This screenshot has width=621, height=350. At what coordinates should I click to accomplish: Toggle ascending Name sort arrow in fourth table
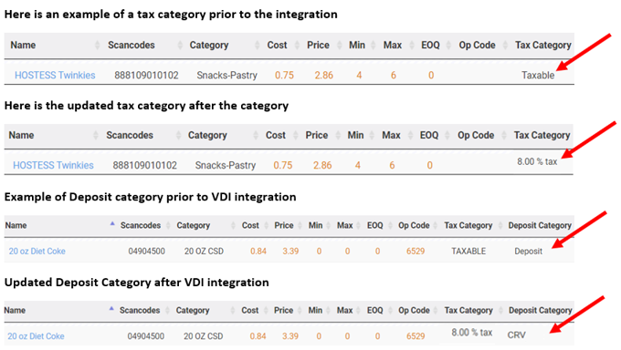tap(111, 308)
